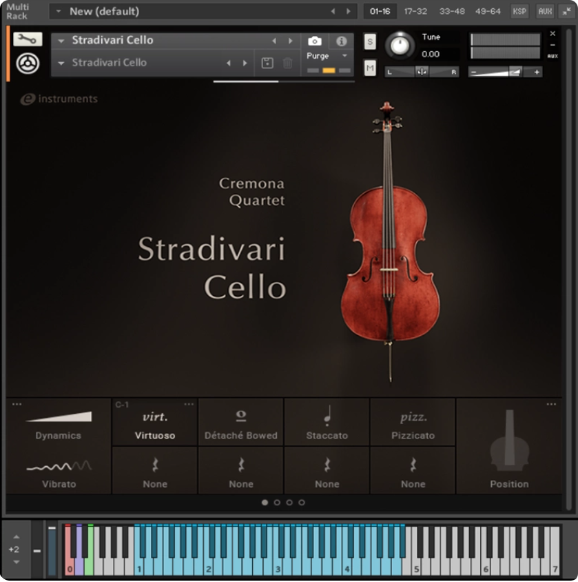
Task: Click the Tune knob
Action: coord(400,46)
